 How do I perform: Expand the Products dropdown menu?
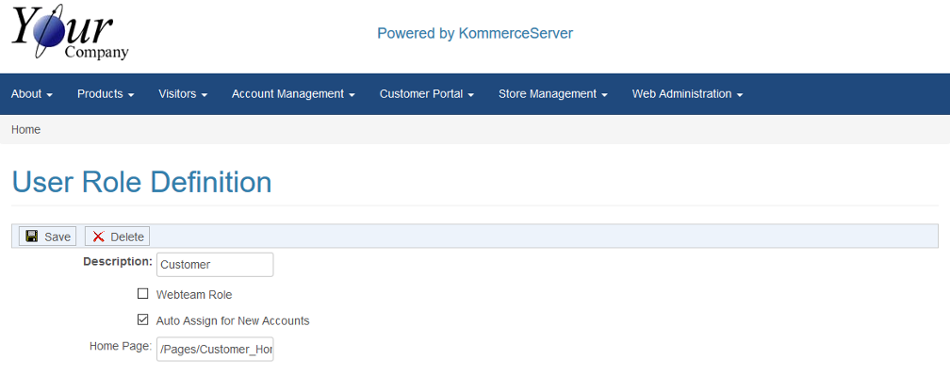106,94
